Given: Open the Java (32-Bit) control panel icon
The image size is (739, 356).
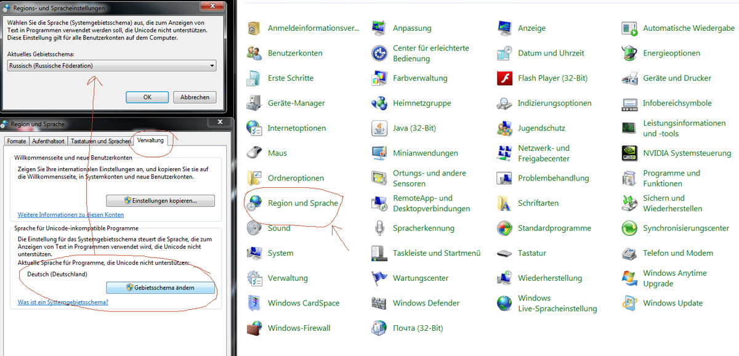Looking at the screenshot, I should point(379,128).
